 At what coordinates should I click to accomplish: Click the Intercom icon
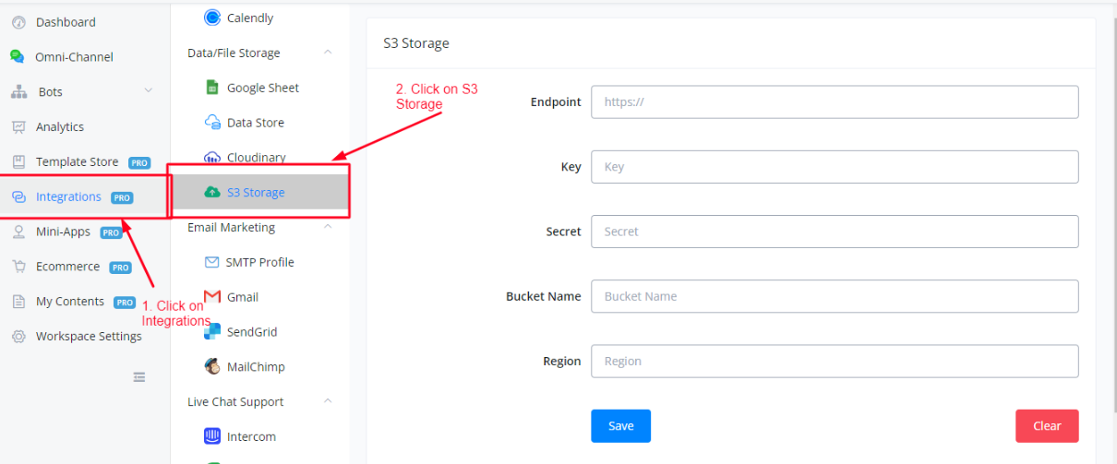(212, 436)
